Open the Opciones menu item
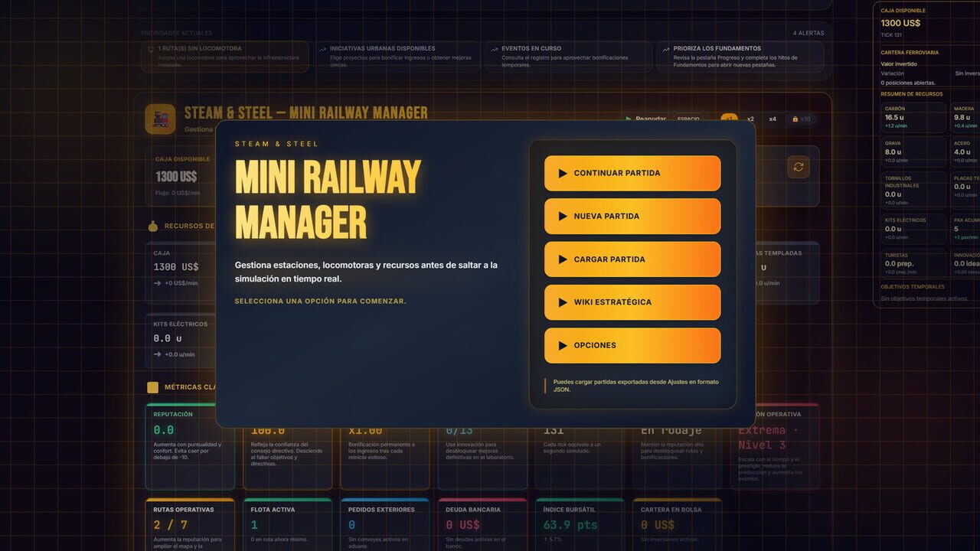 [x=632, y=345]
